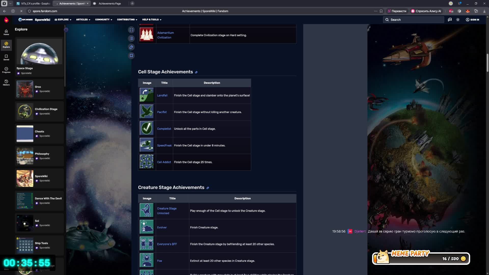
Task: Open the address bar three-dots menu
Action: [x=375, y=11]
